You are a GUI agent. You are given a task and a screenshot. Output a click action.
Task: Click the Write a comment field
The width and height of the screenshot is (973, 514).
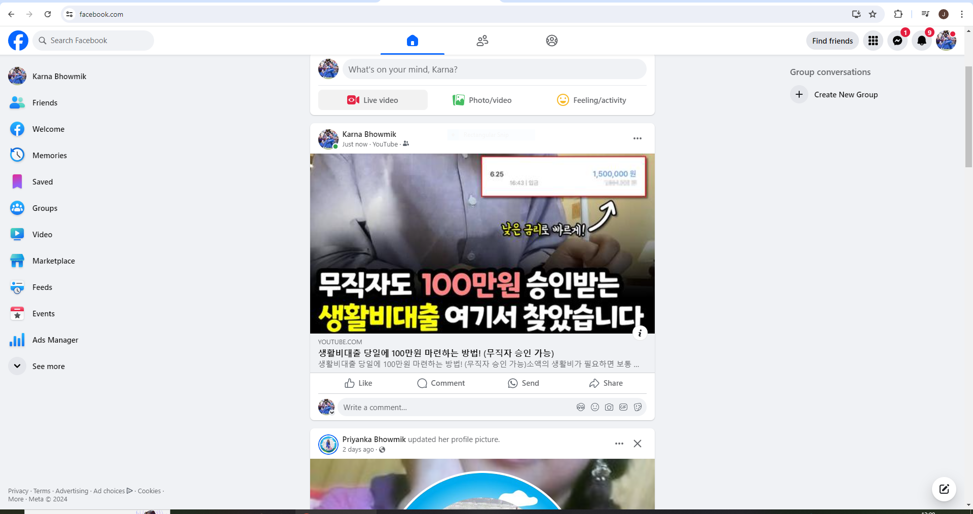click(x=456, y=407)
